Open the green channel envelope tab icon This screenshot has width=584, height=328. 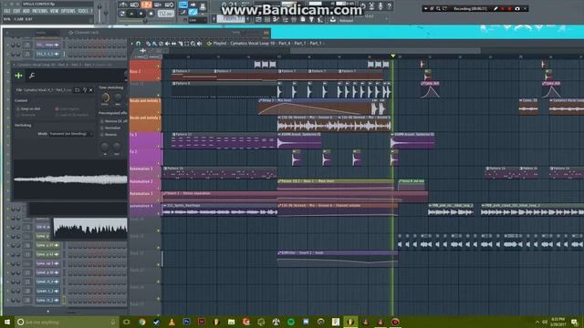(18, 76)
